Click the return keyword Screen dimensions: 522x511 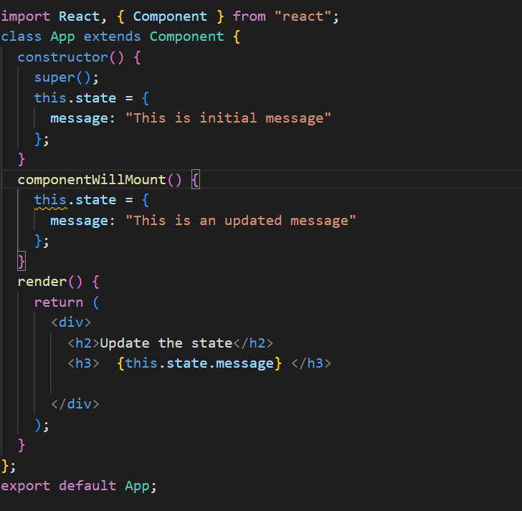point(59,302)
